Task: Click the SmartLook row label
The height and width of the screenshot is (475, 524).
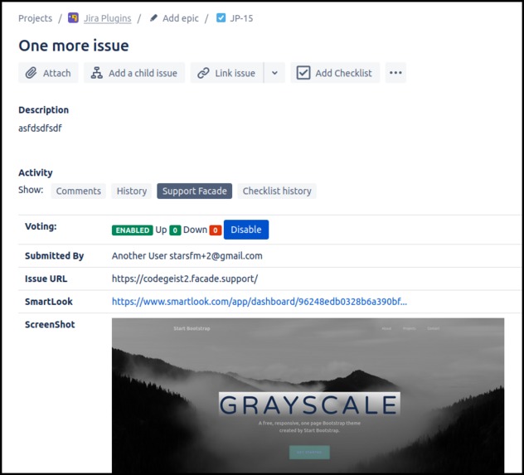Action: click(x=49, y=302)
